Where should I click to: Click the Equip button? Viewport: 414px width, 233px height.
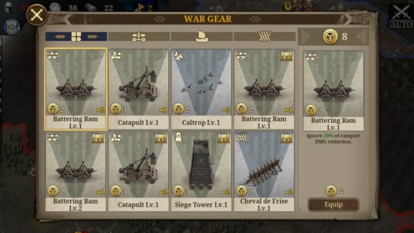[x=333, y=205]
